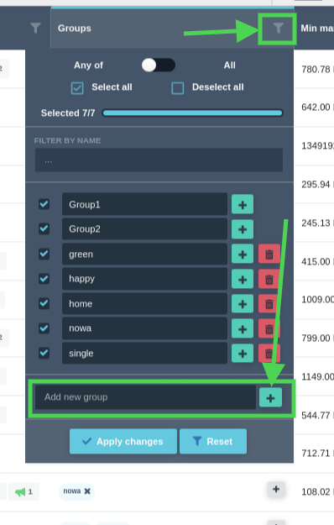Delete the single group with trash icon

[x=269, y=354]
